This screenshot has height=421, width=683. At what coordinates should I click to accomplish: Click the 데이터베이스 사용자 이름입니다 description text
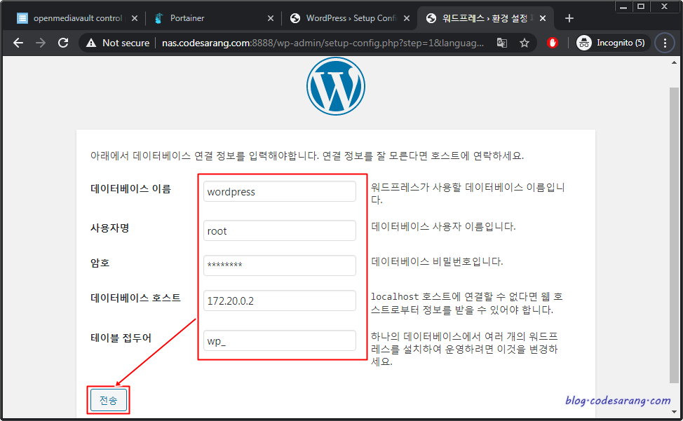tap(443, 226)
